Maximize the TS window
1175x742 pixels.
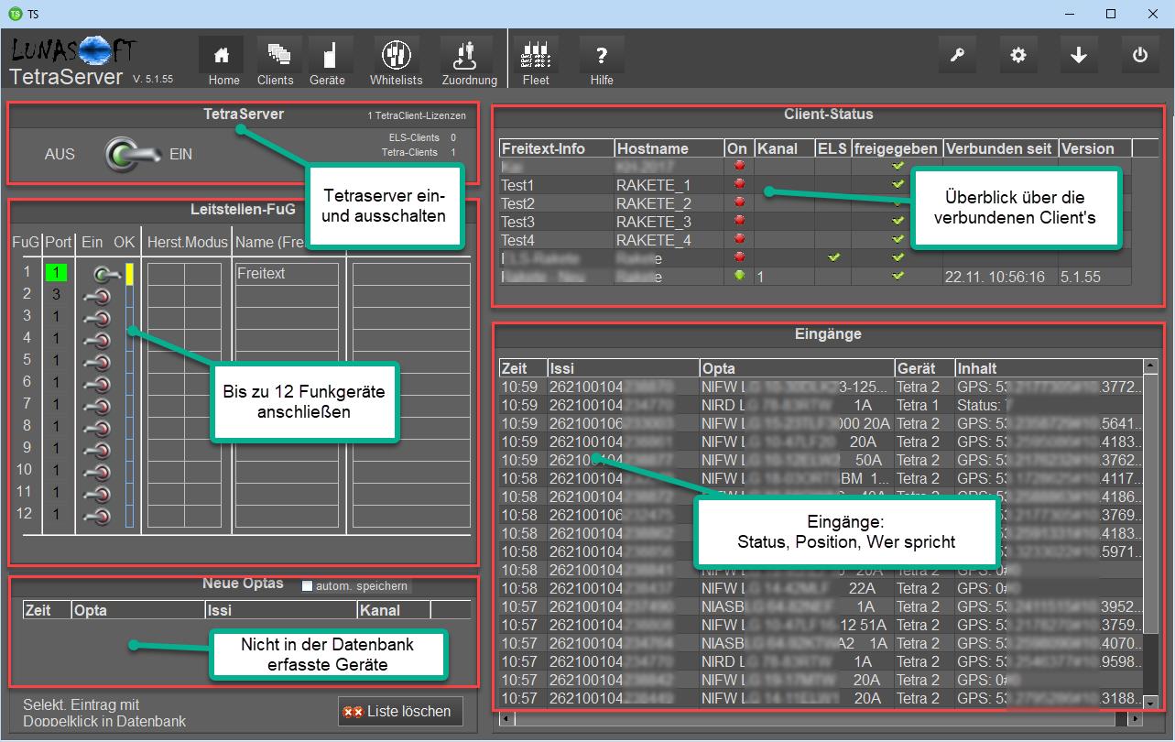point(1110,14)
